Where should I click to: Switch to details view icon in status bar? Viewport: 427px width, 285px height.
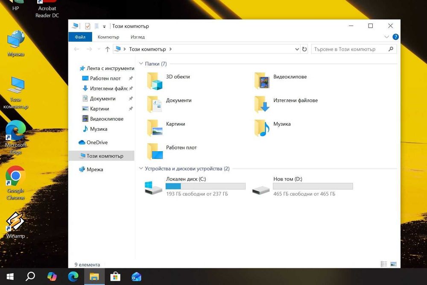tap(384, 264)
